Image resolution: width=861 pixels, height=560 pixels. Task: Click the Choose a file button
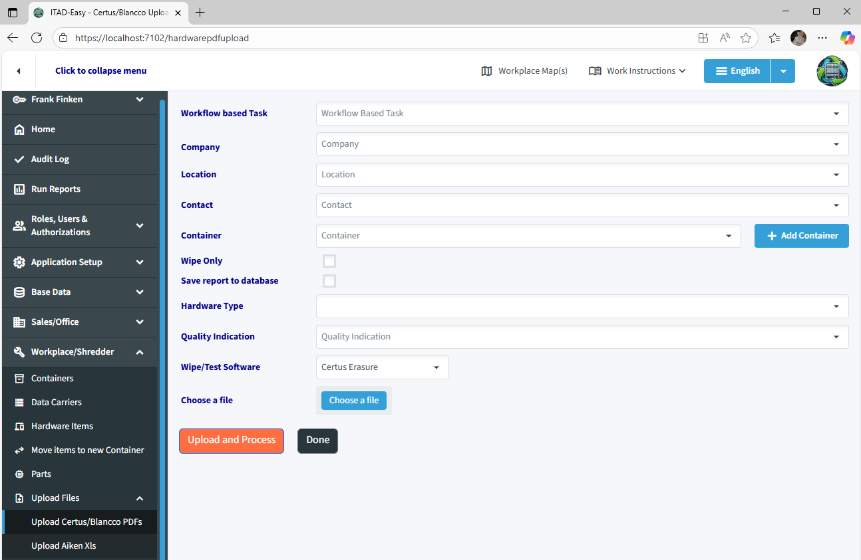point(354,401)
